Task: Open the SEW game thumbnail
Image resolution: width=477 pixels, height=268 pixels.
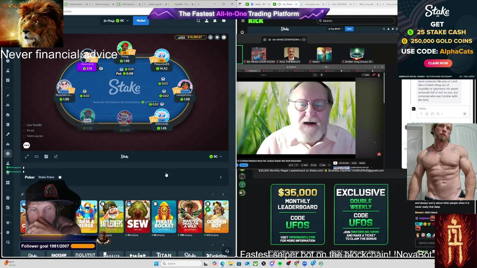Action: tap(138, 217)
